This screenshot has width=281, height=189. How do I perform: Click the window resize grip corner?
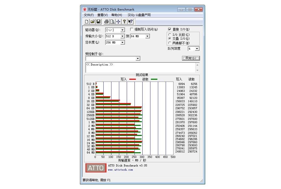[x=202, y=181]
